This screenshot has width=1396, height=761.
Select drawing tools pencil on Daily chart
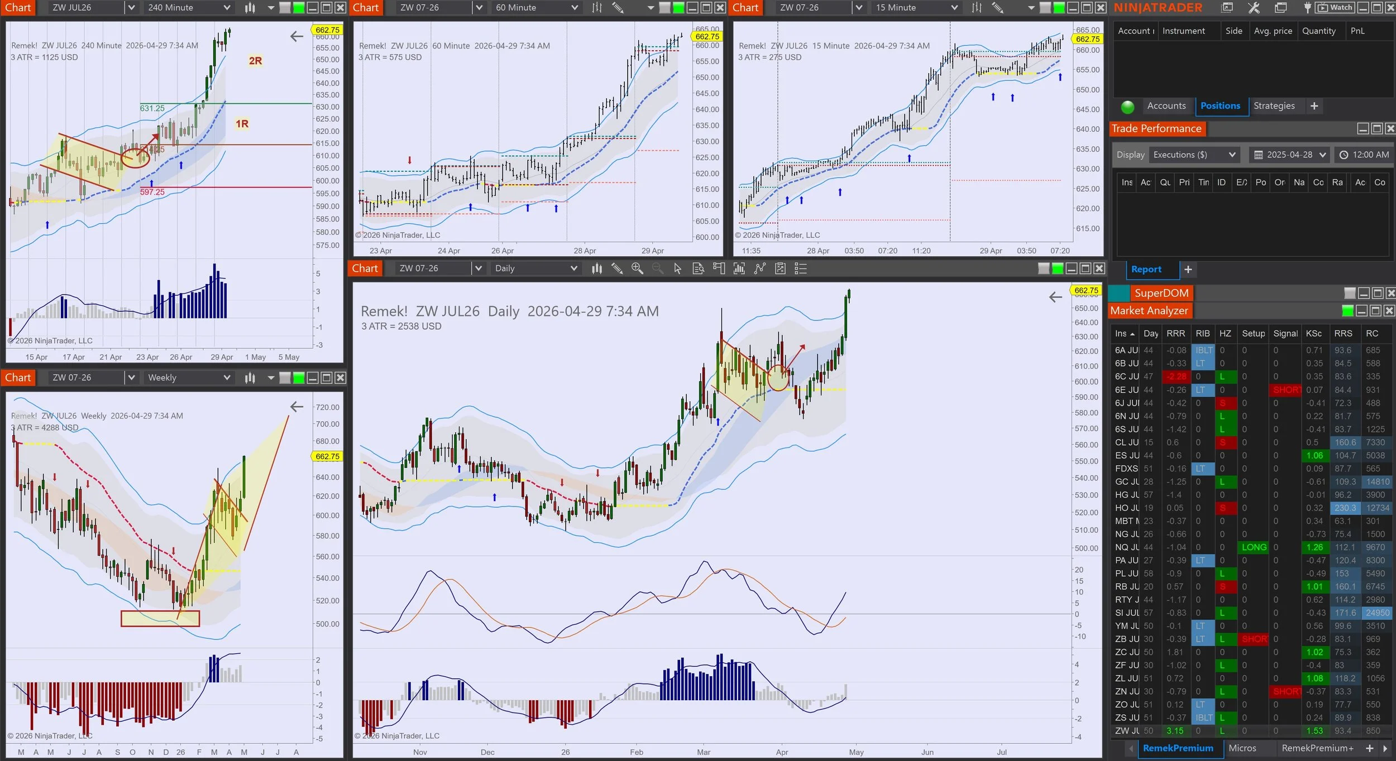coord(617,268)
